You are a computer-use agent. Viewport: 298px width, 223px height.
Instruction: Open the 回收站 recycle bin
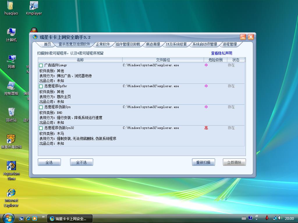pyautogui.click(x=11, y=115)
